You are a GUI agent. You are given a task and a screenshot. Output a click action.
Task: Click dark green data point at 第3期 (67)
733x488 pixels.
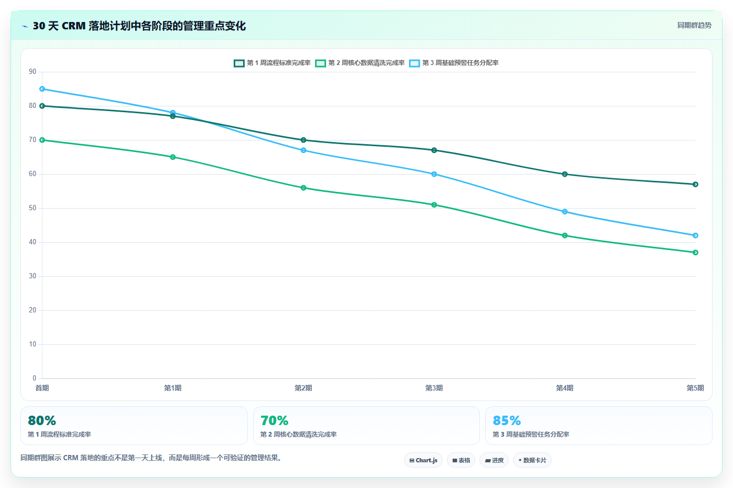click(434, 150)
